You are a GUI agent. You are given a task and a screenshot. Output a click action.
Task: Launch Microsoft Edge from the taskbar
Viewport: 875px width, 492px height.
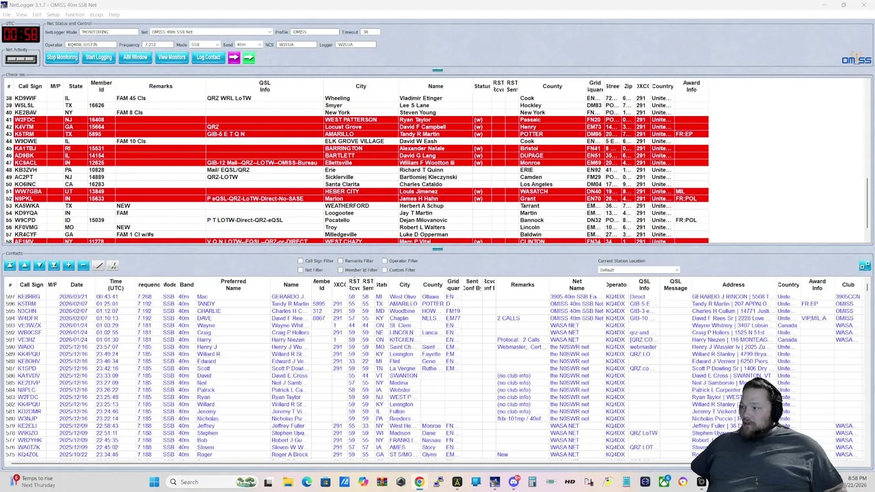307,482
